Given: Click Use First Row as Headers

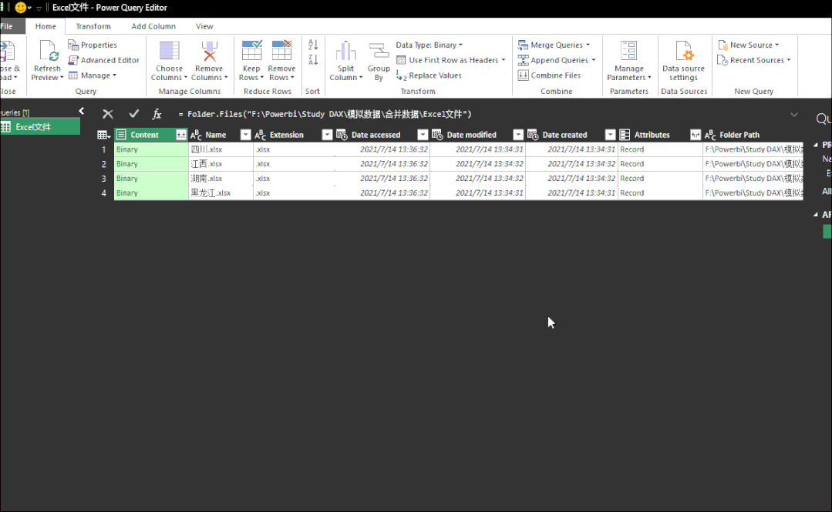Looking at the screenshot, I should pyautogui.click(x=447, y=60).
